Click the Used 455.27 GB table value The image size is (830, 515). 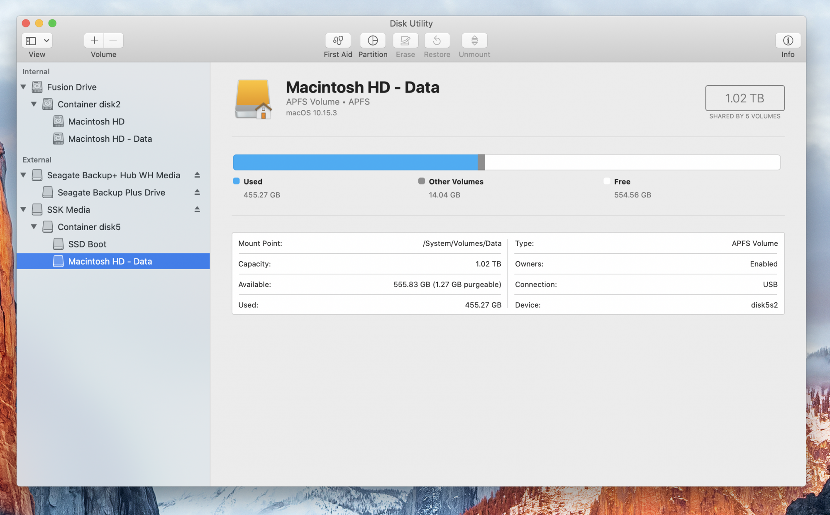coord(483,305)
